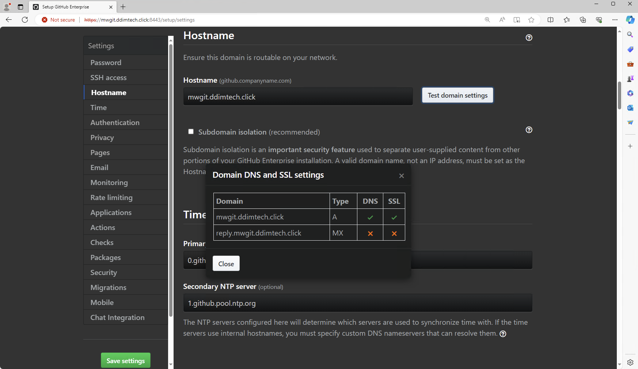Refresh the page
Screen dimensions: 638x369
click(x=25, y=20)
